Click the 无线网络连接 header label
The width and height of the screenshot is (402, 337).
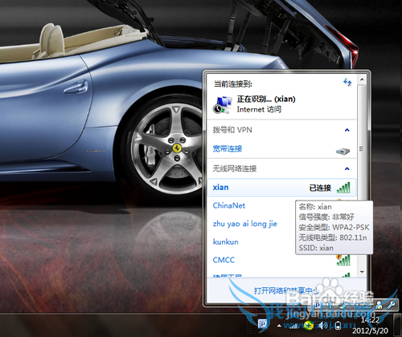(x=235, y=168)
